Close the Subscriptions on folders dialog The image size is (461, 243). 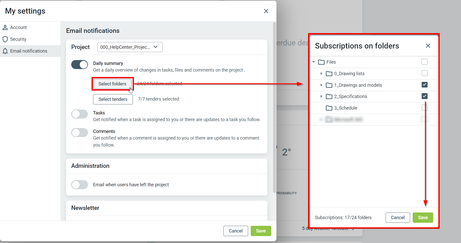[428, 46]
